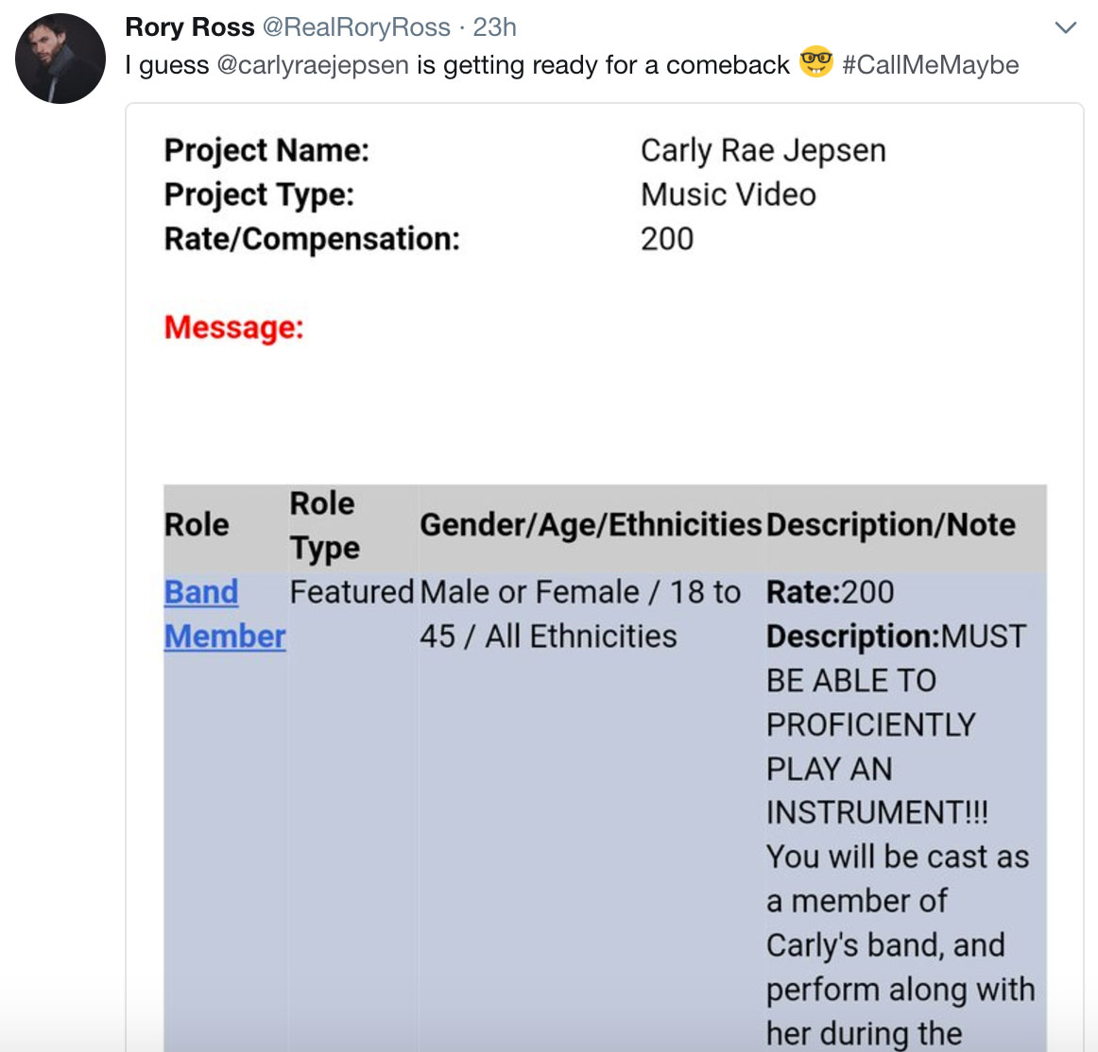
Task: Select the "Role Type" column header
Action: 324,525
